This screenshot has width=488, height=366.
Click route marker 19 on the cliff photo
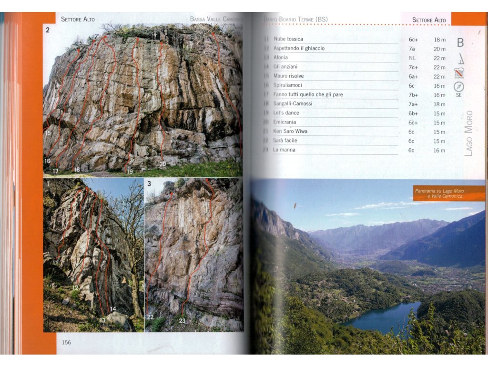pyautogui.click(x=130, y=171)
